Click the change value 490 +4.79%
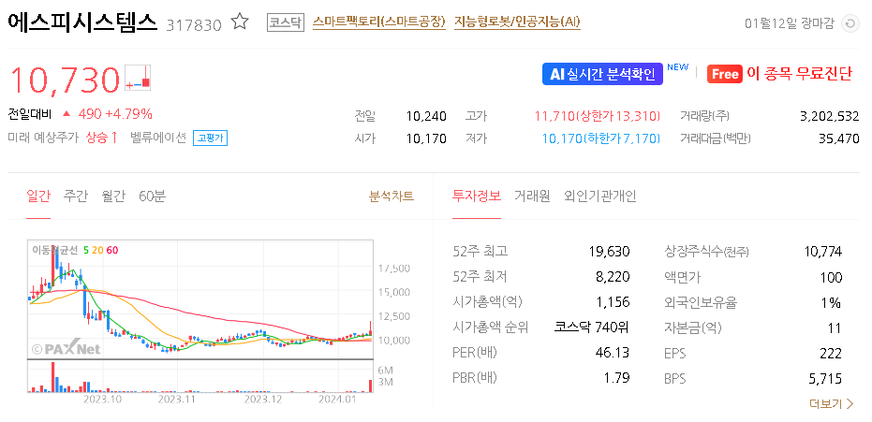Image resolution: width=872 pixels, height=422 pixels. click(115, 114)
